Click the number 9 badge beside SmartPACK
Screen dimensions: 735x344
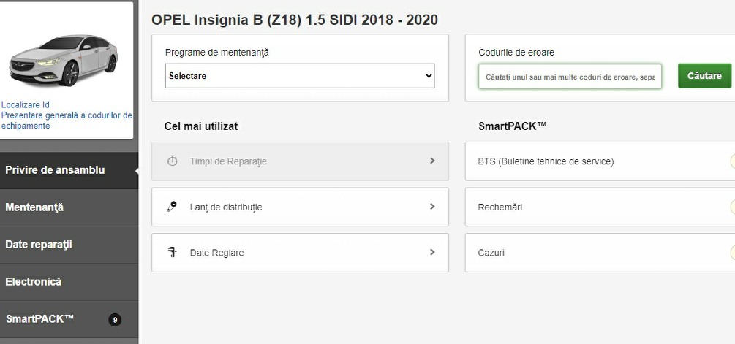click(x=115, y=319)
